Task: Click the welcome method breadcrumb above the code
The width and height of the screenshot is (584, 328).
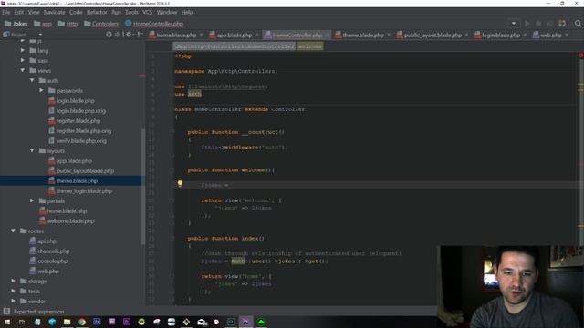Action: [x=310, y=46]
